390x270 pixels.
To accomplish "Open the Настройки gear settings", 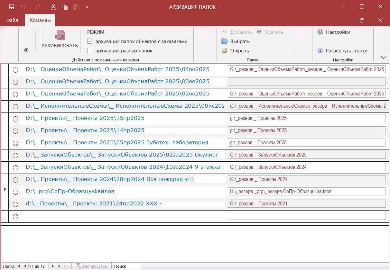I will 320,32.
